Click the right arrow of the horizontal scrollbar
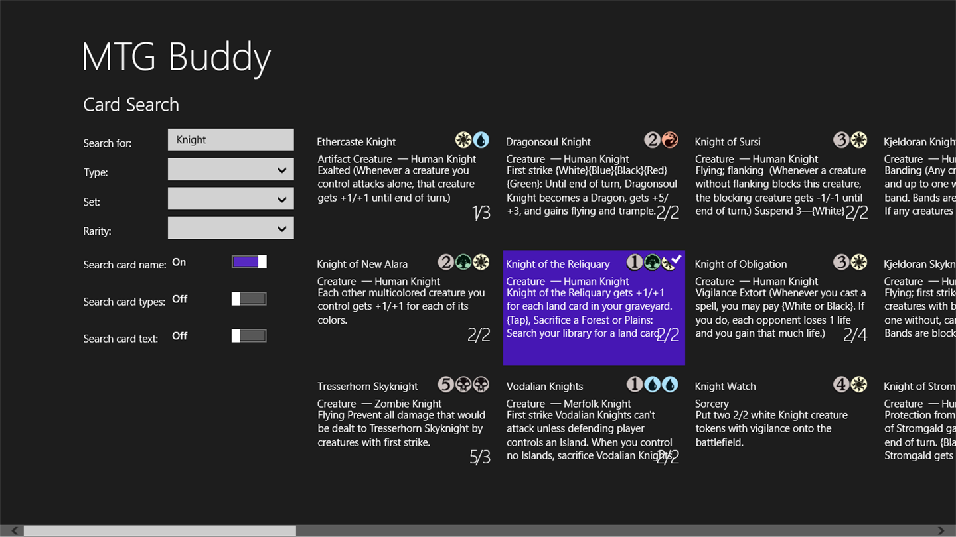 [941, 530]
